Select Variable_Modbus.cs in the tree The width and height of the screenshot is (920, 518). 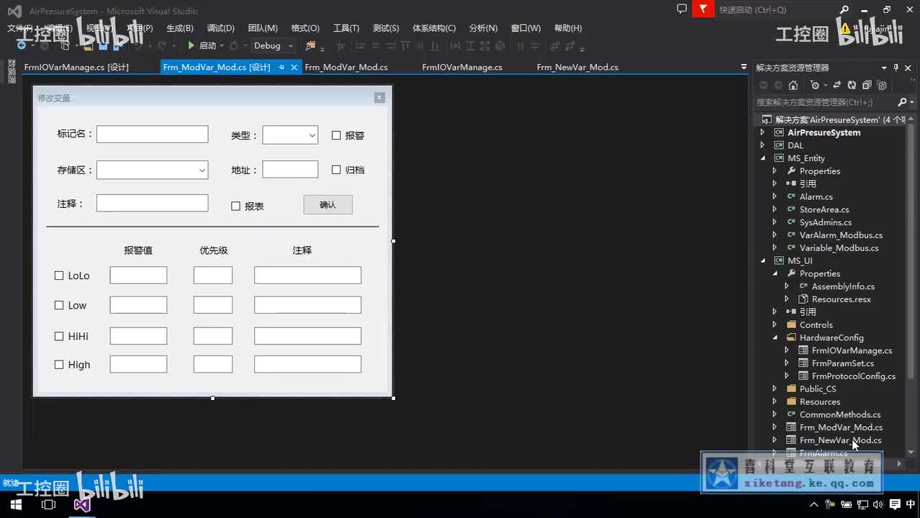839,247
